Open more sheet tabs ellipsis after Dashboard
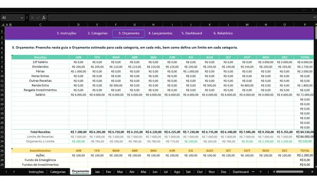This screenshot has width=317, height=181. tap(253, 172)
